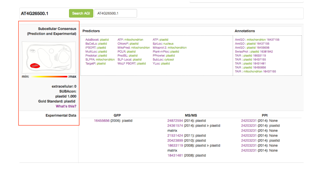
Task: Click the EpiLoc predictor link
Action: pos(157,44)
